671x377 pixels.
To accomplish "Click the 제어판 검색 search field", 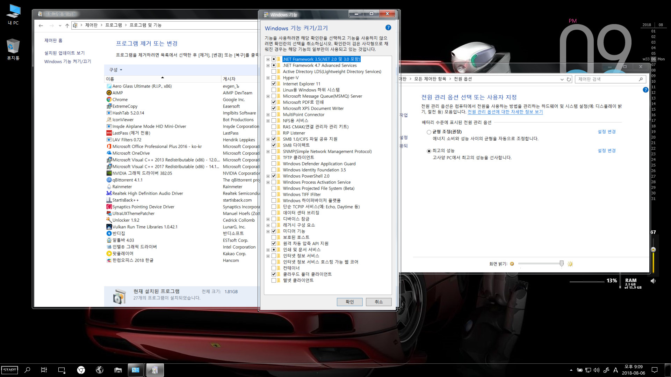I will point(610,79).
